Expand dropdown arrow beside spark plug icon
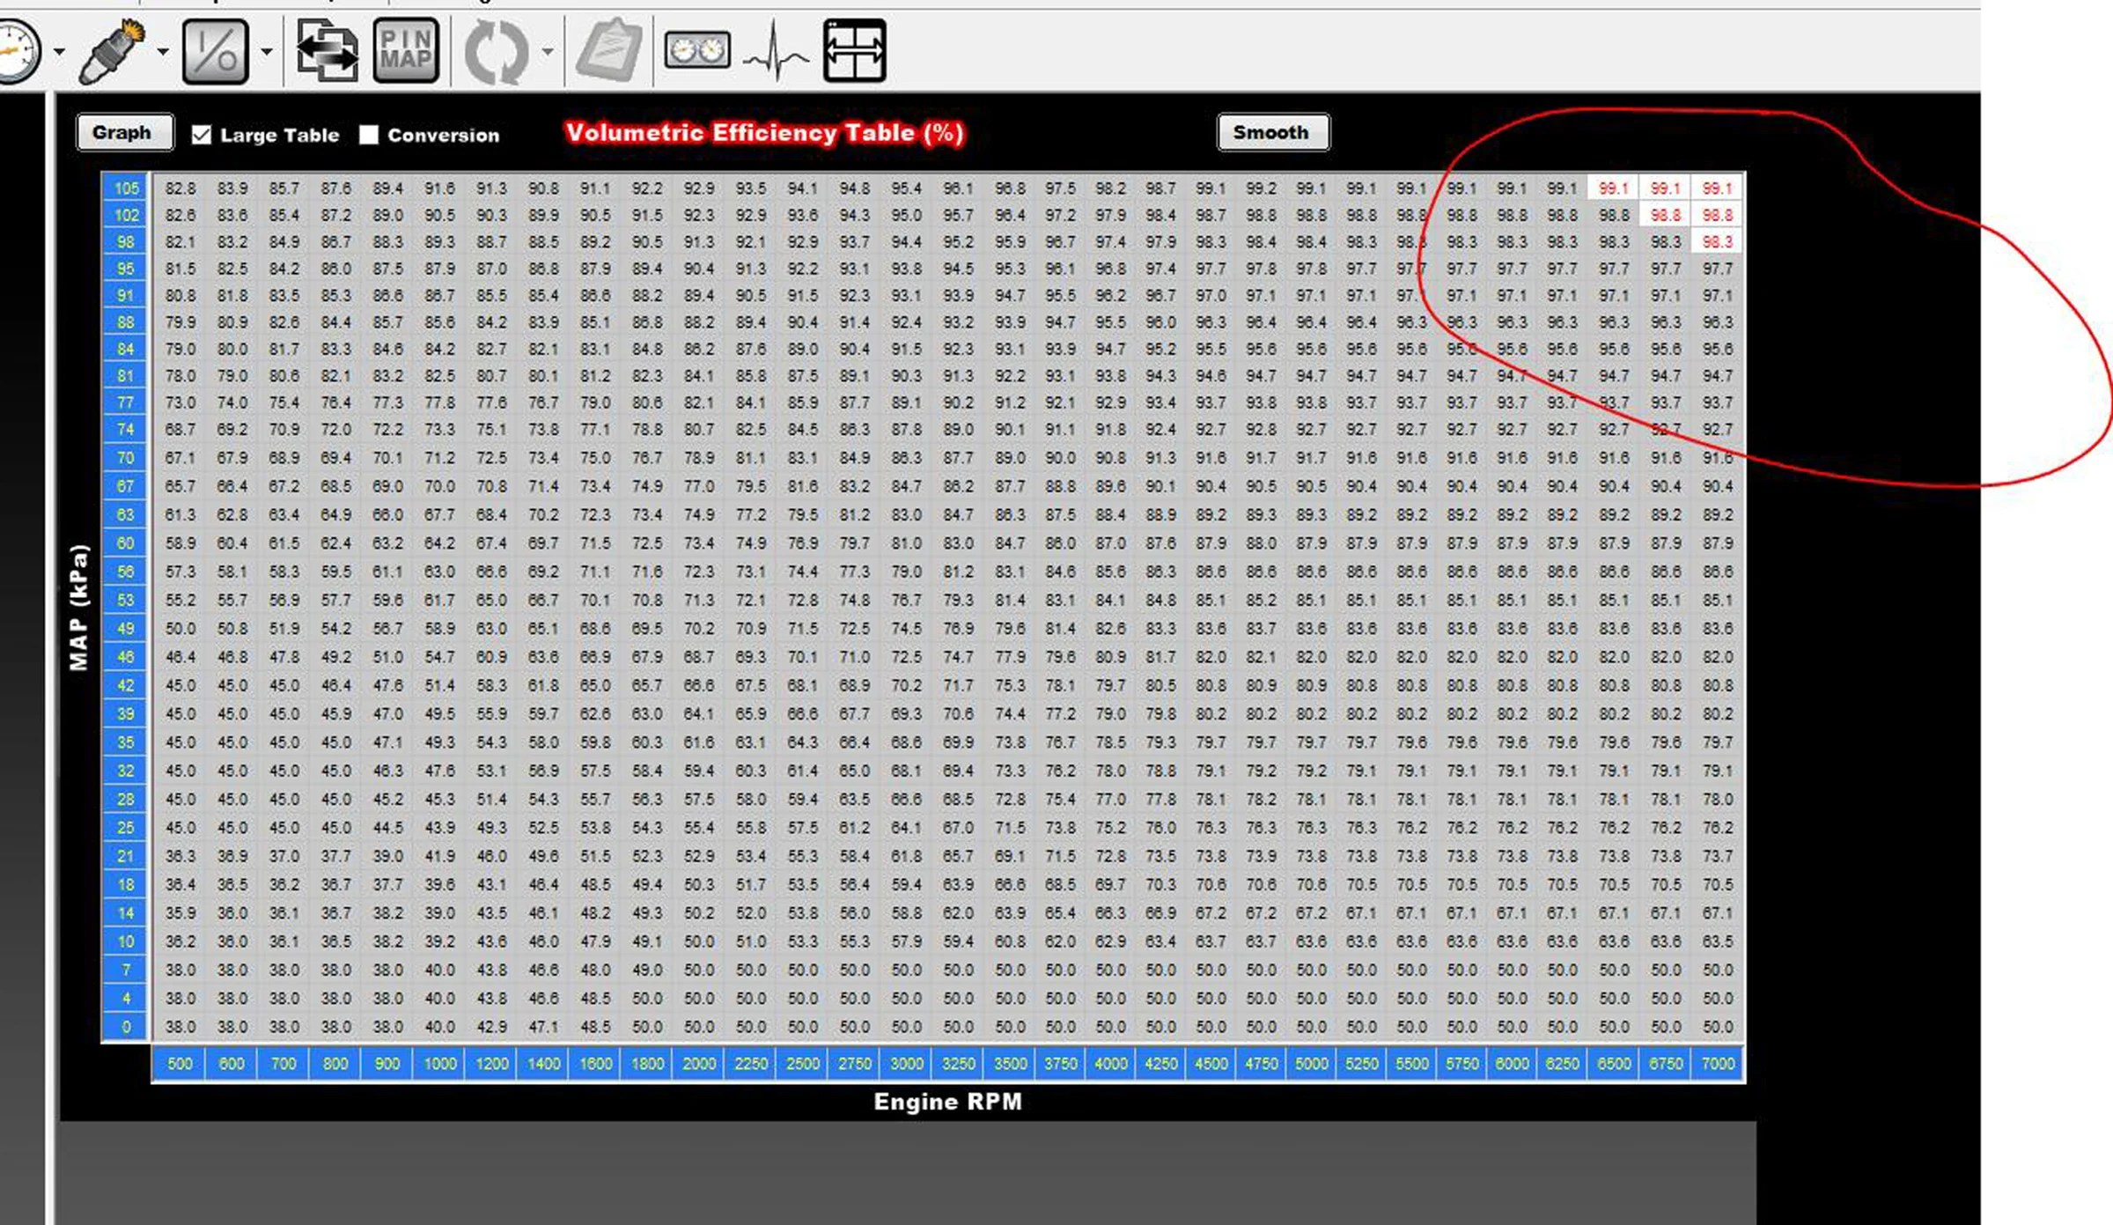This screenshot has height=1225, width=2113. [x=163, y=52]
